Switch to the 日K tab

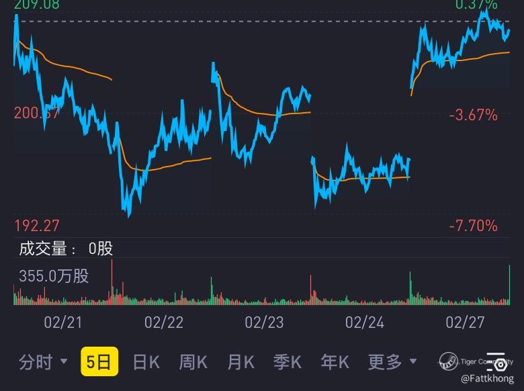click(x=146, y=362)
